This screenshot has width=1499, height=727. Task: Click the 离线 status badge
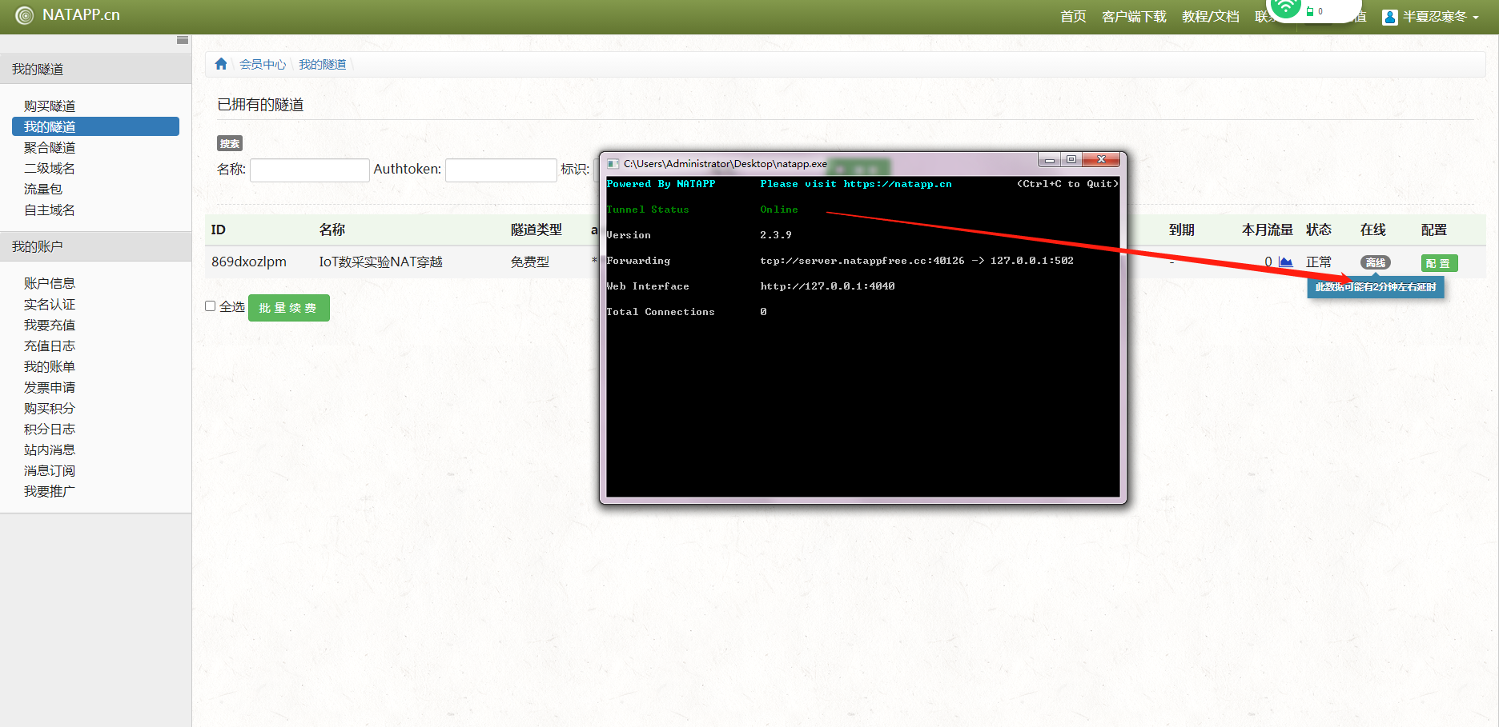[1376, 262]
